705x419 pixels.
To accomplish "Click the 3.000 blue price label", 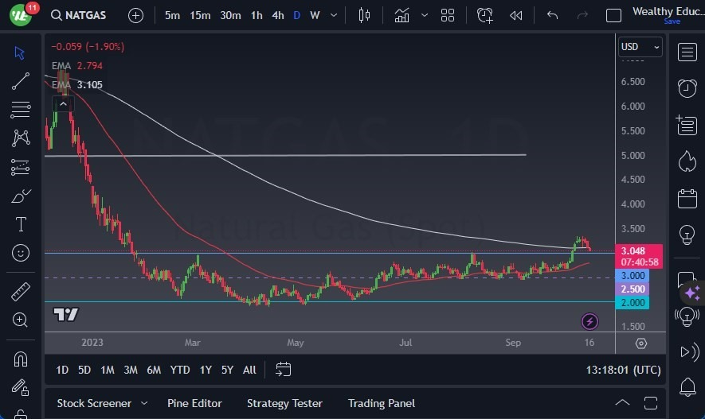I will [x=633, y=275].
